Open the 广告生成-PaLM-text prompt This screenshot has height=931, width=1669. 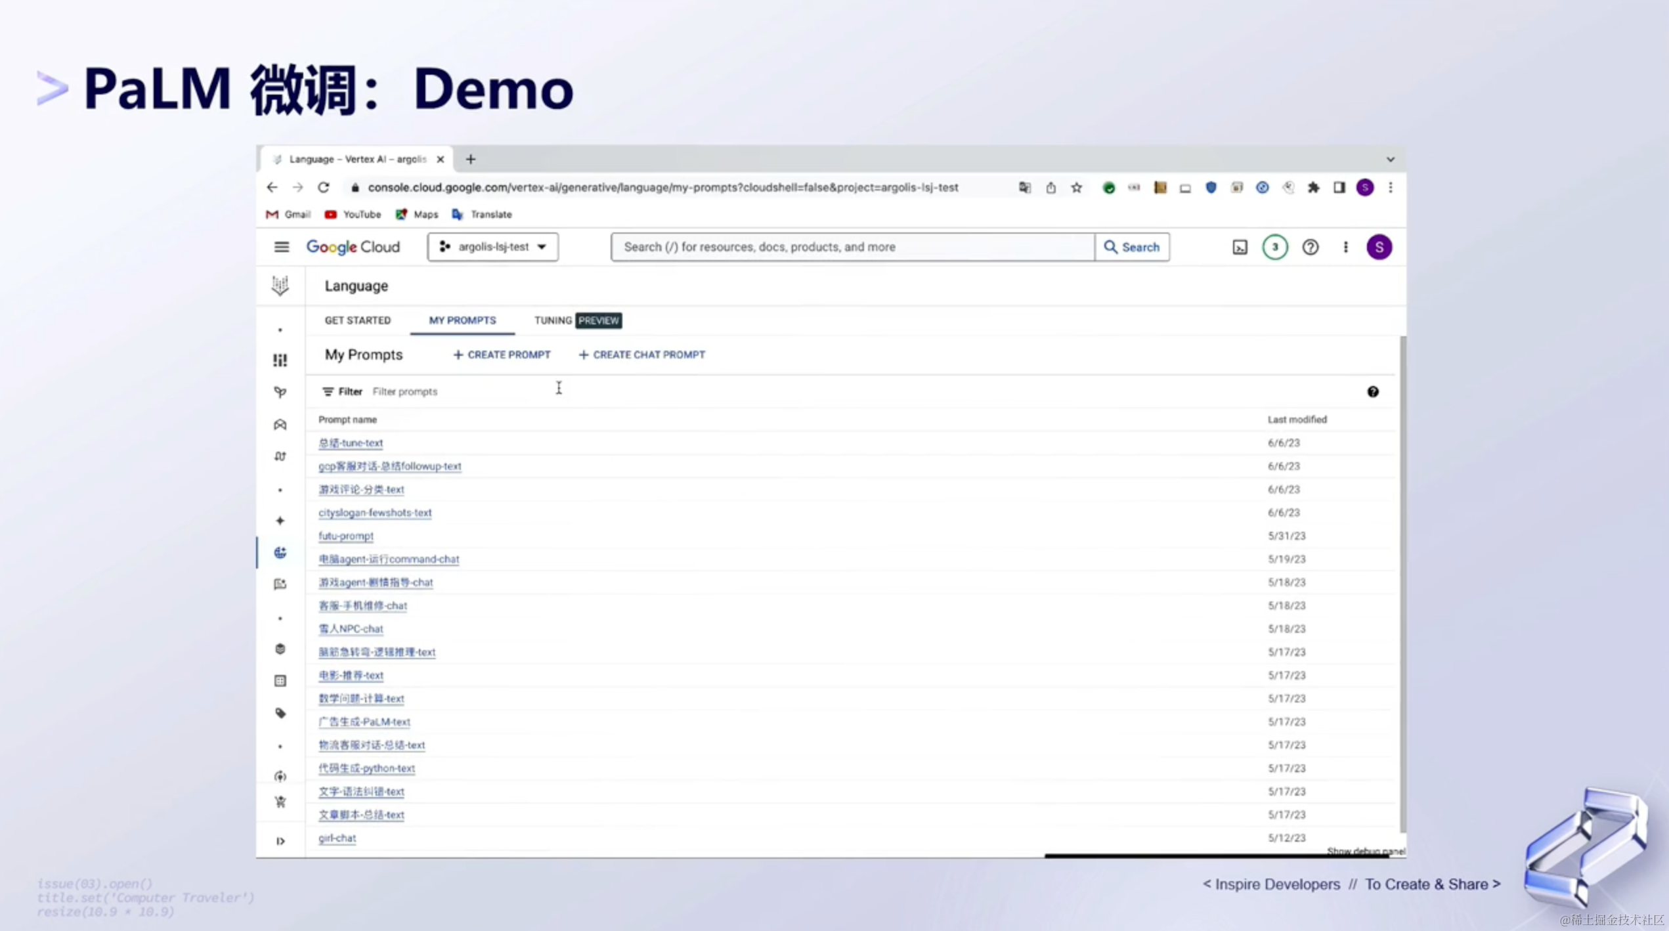pos(364,722)
